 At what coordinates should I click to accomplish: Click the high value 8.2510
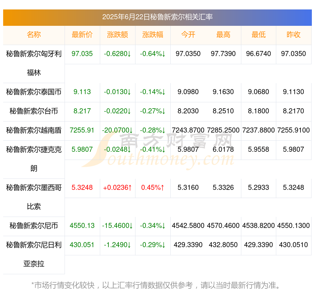pyautogui.click(x=223, y=111)
